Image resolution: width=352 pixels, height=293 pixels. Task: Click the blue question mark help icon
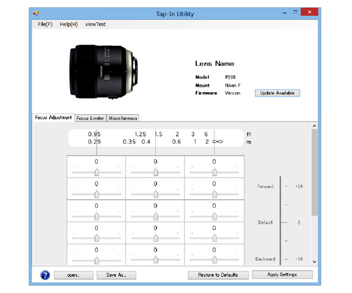pos(45,275)
